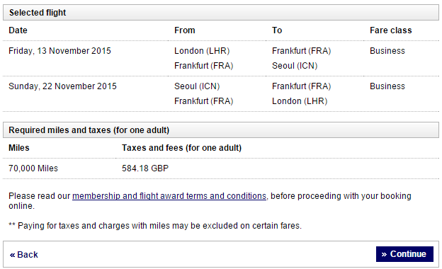Select the Selected flight section header
This screenshot has height=269, width=442.
click(x=221, y=13)
